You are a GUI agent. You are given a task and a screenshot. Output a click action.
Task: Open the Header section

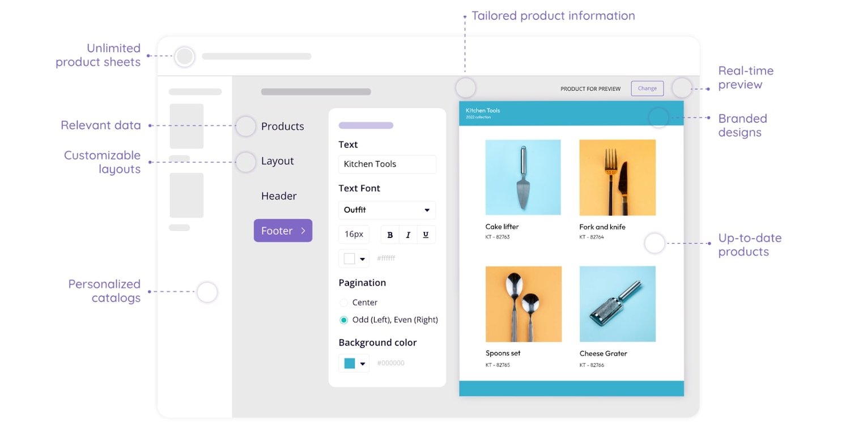pyautogui.click(x=278, y=196)
